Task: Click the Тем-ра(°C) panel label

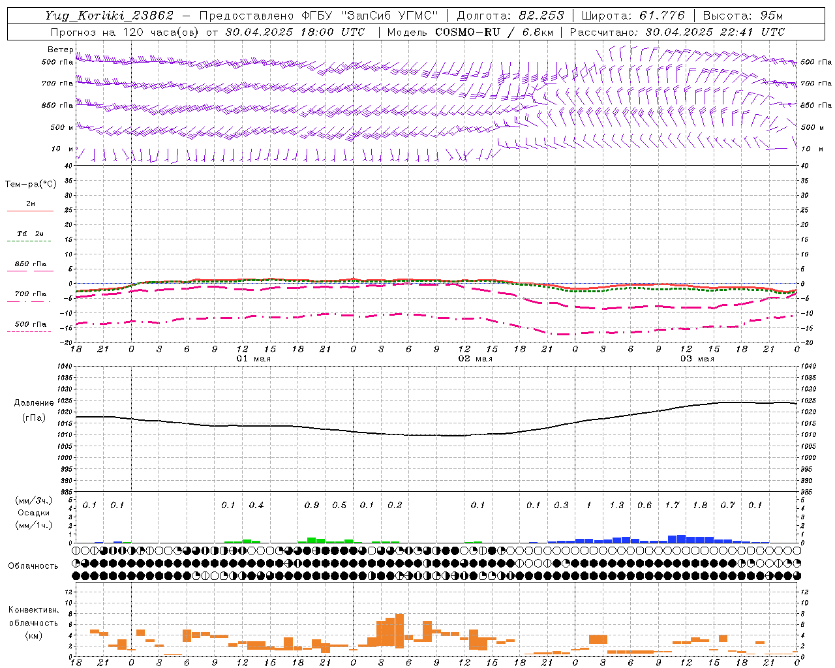Action: point(31,184)
